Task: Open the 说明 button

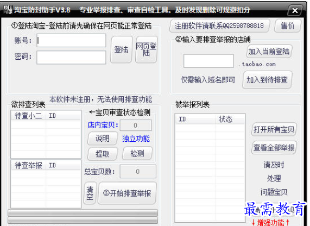Action: click(x=103, y=139)
